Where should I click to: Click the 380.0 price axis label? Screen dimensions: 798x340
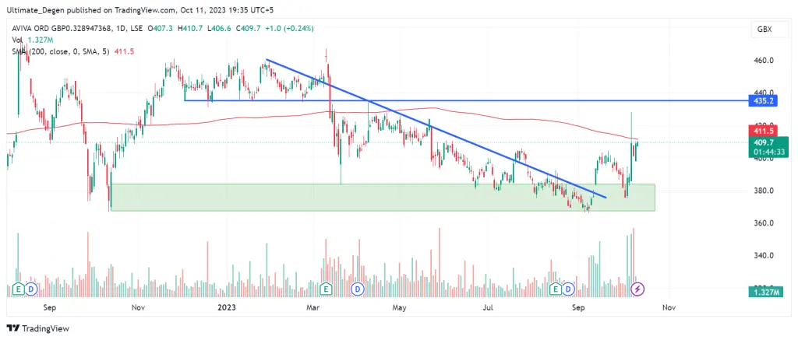[764, 191]
